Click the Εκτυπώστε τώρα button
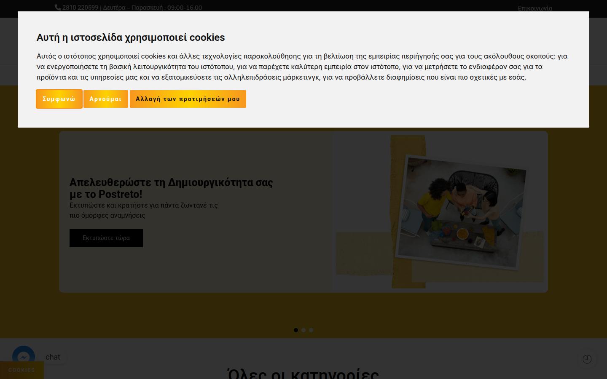This screenshot has height=379, width=607. click(x=106, y=238)
